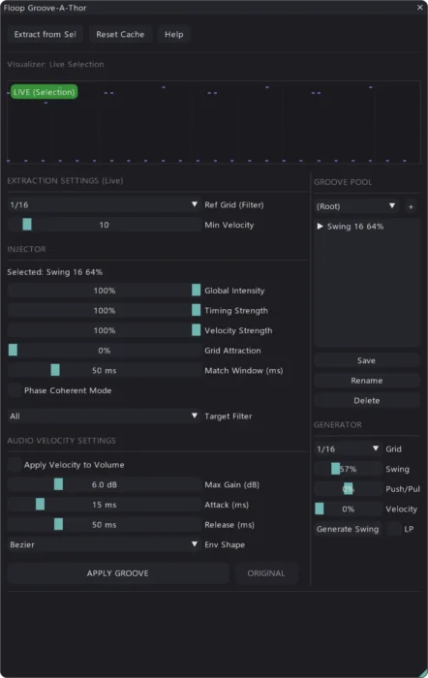Click the Visualizer: Live Selection label
The height and width of the screenshot is (678, 428).
click(x=55, y=65)
